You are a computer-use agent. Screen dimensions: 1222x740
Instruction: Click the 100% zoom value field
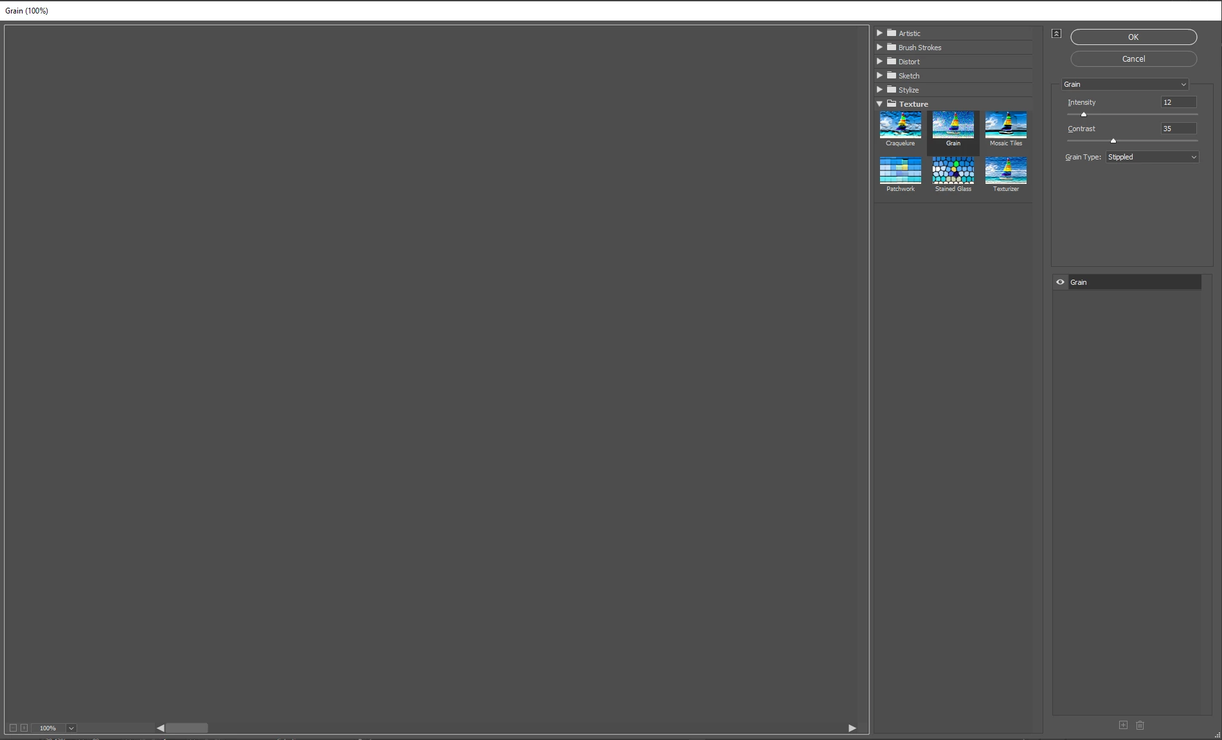click(x=48, y=728)
